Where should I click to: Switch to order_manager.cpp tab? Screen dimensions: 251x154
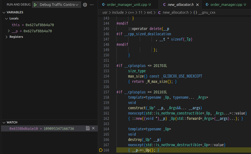tap(226, 5)
